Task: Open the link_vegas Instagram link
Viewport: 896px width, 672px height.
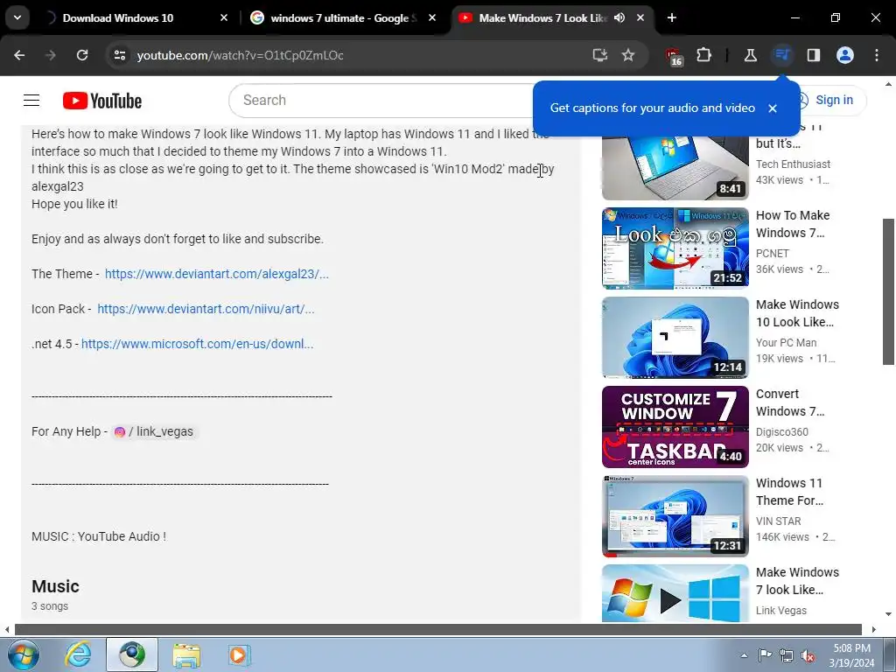Action: (154, 431)
